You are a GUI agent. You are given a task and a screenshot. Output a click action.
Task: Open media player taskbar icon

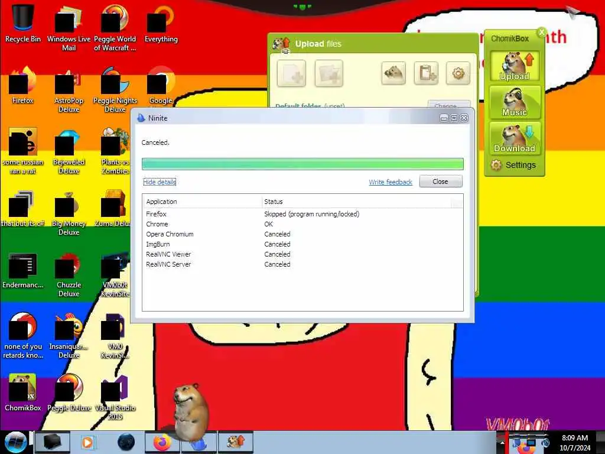[x=88, y=442]
